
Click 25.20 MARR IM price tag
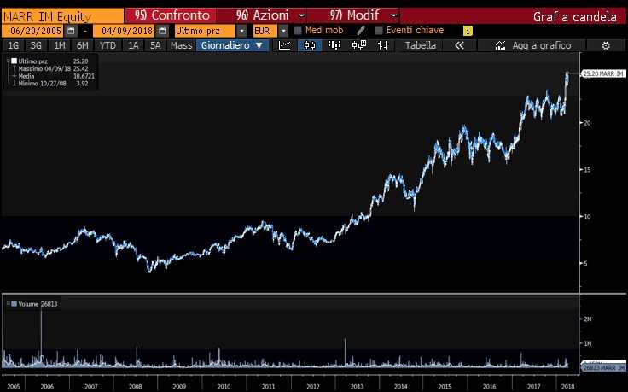click(602, 73)
